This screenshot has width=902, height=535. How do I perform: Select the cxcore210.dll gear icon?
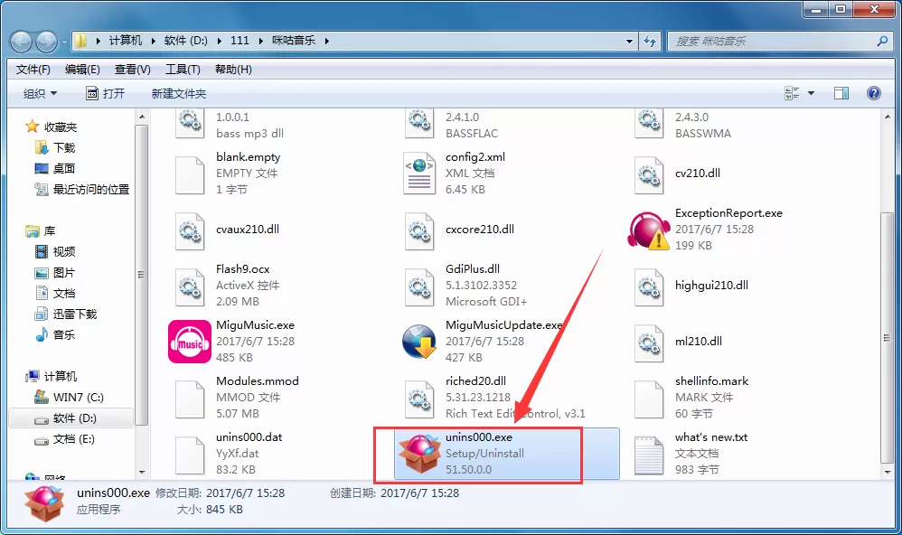(419, 230)
